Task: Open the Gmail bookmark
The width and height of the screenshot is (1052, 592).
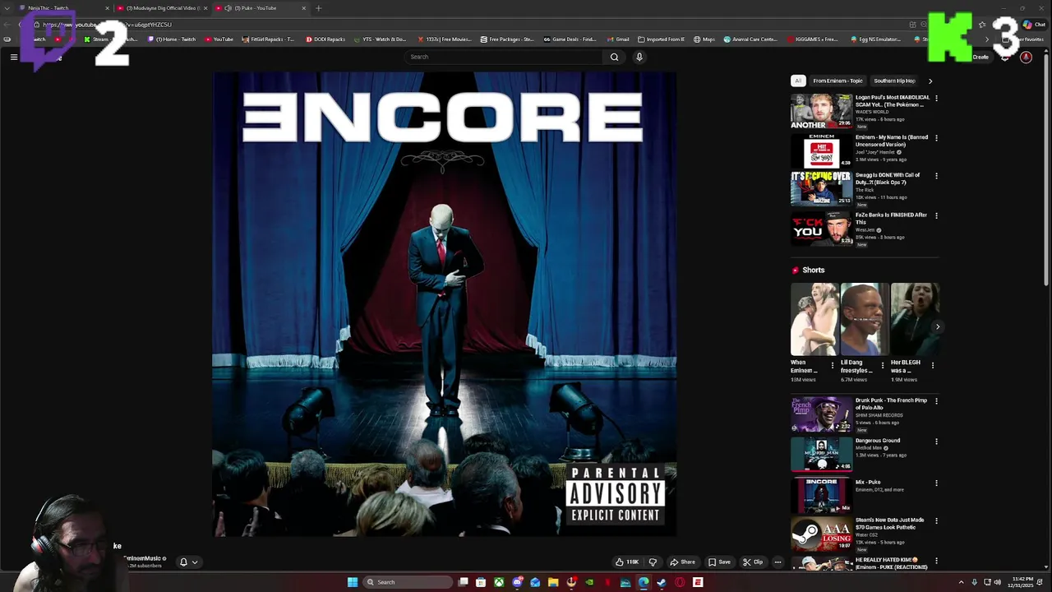Action: point(617,39)
